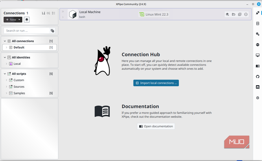Maximize the XPipe Community window
The width and height of the screenshot is (262, 161).
[253, 4]
